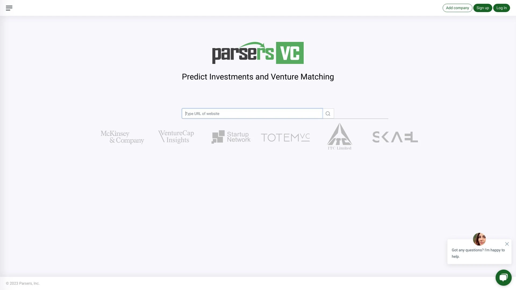Viewport: 516px width, 290px height.
Task: Click the Sign up button
Action: pyautogui.click(x=483, y=8)
